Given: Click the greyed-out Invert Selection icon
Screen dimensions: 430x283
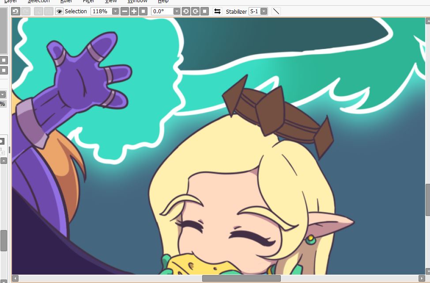Looking at the screenshot, I should pyautogui.click(x=49, y=11).
